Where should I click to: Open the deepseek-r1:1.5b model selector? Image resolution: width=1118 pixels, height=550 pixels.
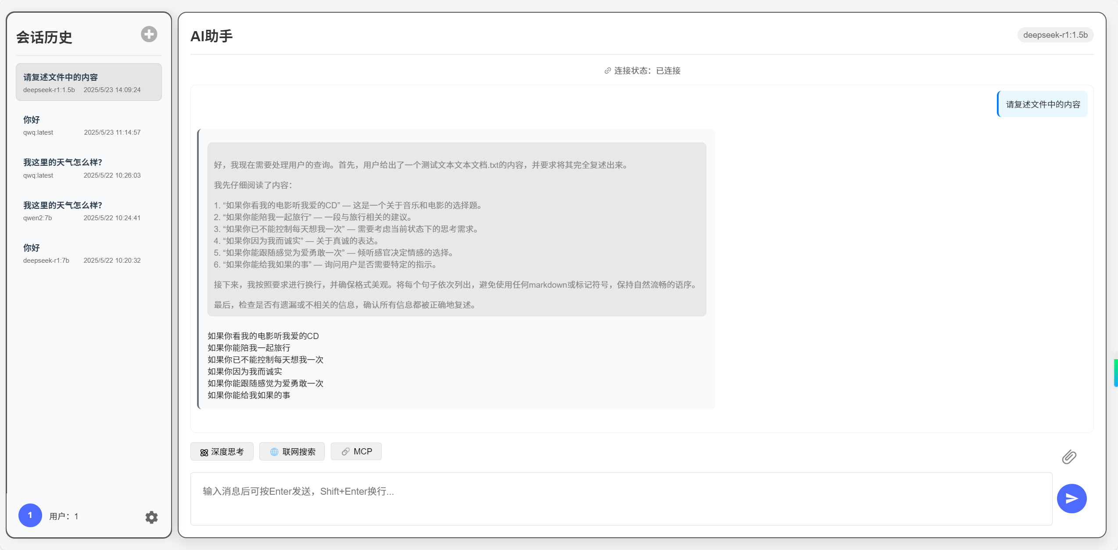coord(1055,35)
